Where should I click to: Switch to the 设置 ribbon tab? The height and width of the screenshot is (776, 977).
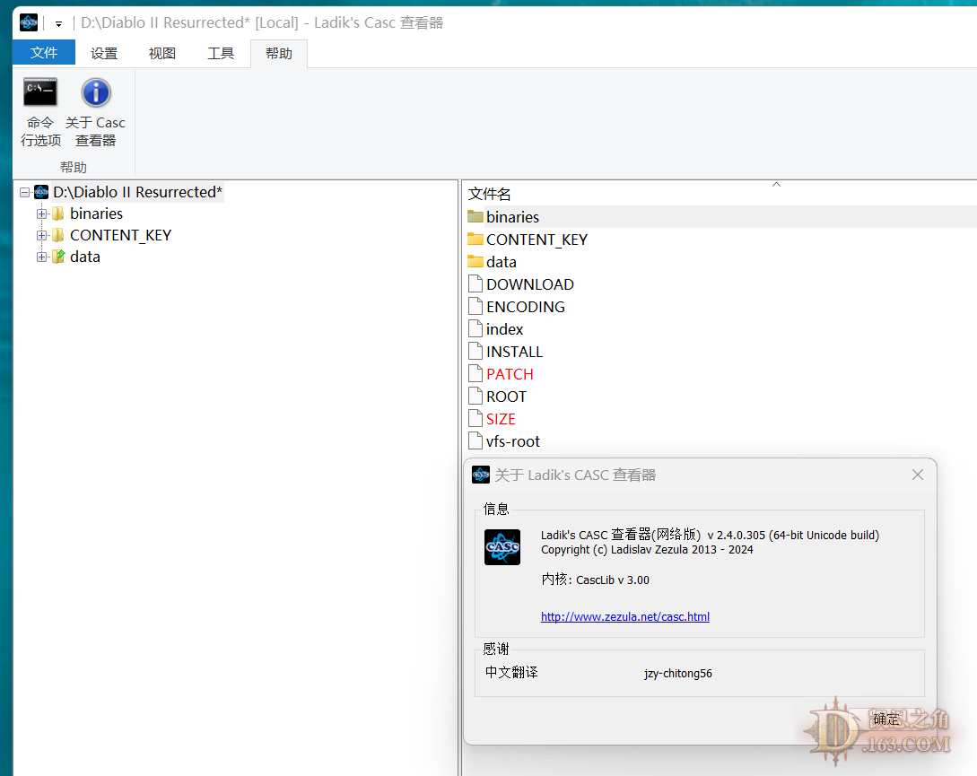click(x=104, y=54)
